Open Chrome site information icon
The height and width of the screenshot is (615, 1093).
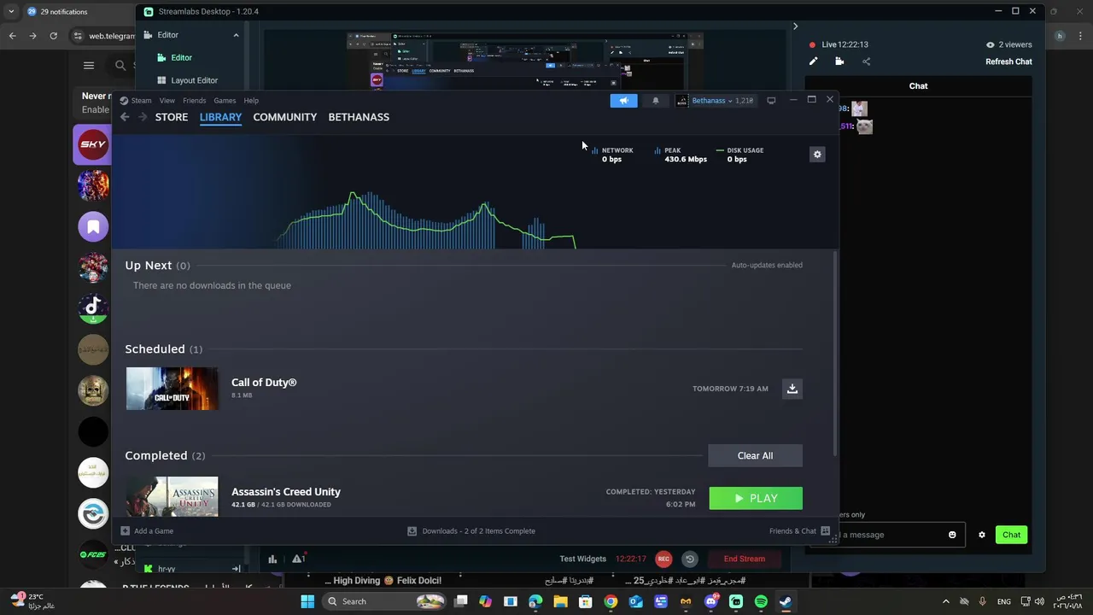78,36
